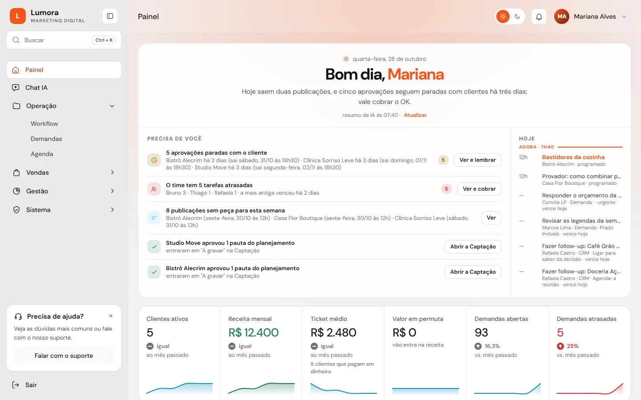Expand the Sistema section chevron
The height and width of the screenshot is (400, 641).
[112, 210]
